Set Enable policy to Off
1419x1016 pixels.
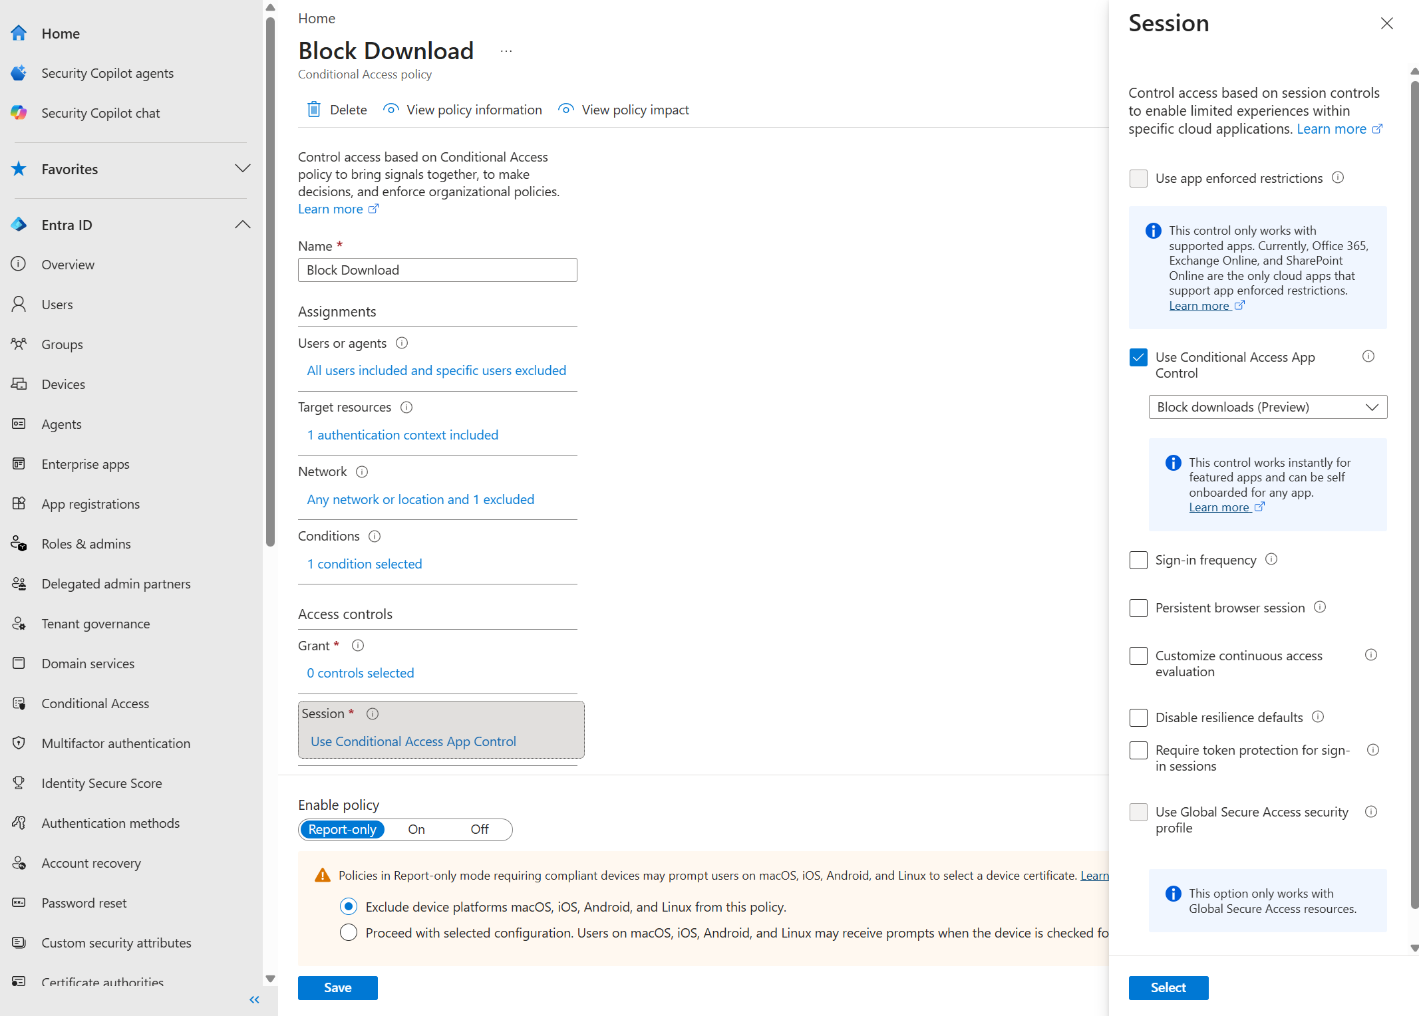[480, 830]
